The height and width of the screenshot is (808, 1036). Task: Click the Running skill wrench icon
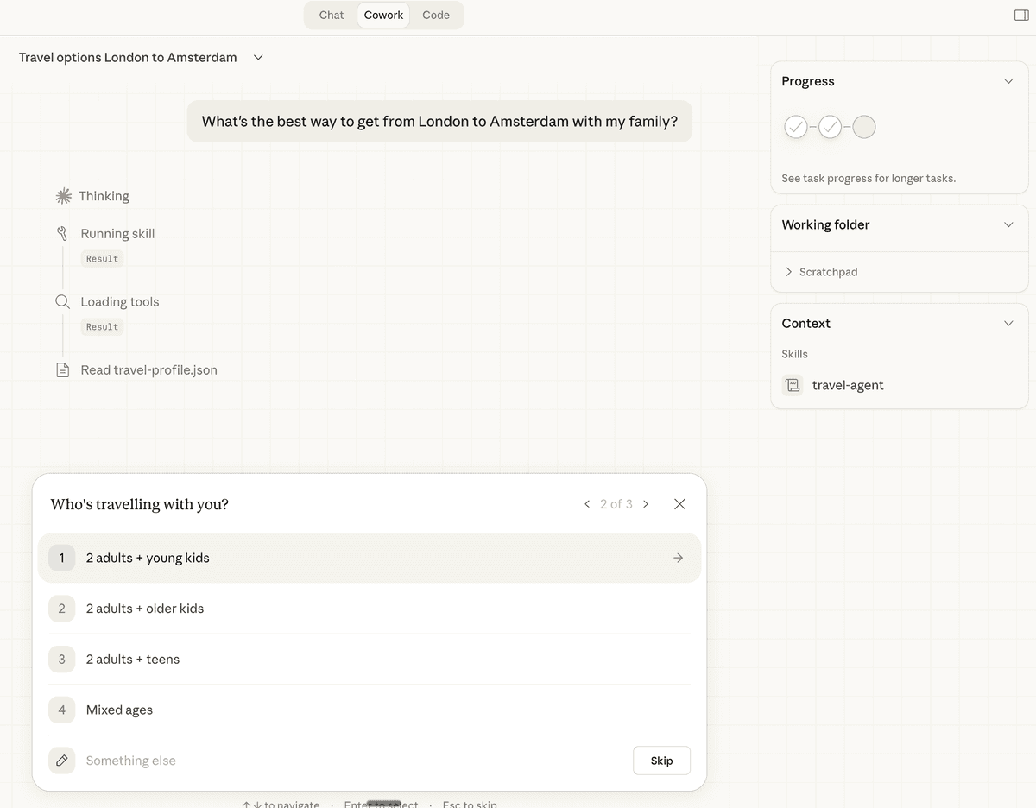[62, 233]
